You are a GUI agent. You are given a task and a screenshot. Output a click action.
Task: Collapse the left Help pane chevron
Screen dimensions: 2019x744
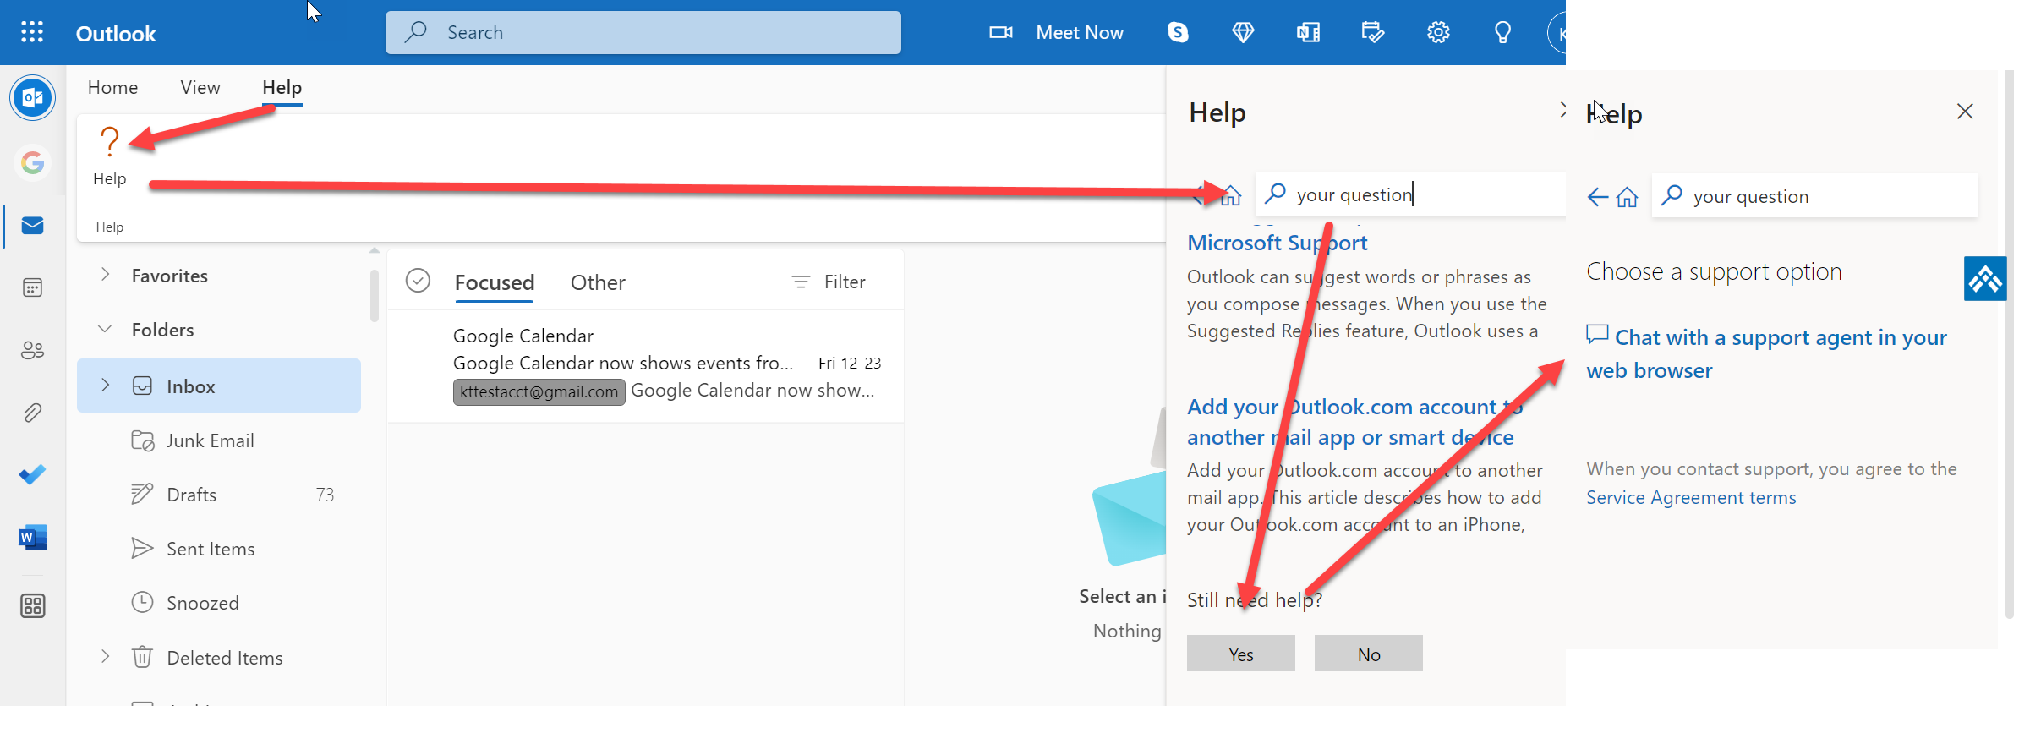click(x=1562, y=110)
